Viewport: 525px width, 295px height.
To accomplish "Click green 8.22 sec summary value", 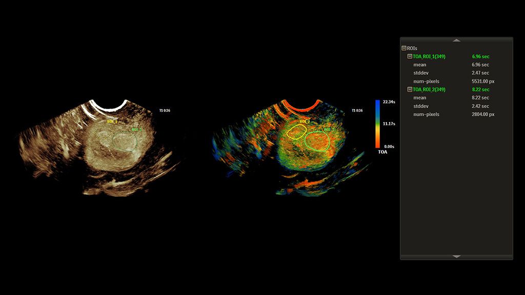I will pos(481,89).
